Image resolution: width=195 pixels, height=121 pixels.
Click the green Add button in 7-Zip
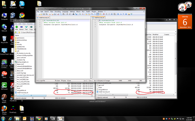17,28
